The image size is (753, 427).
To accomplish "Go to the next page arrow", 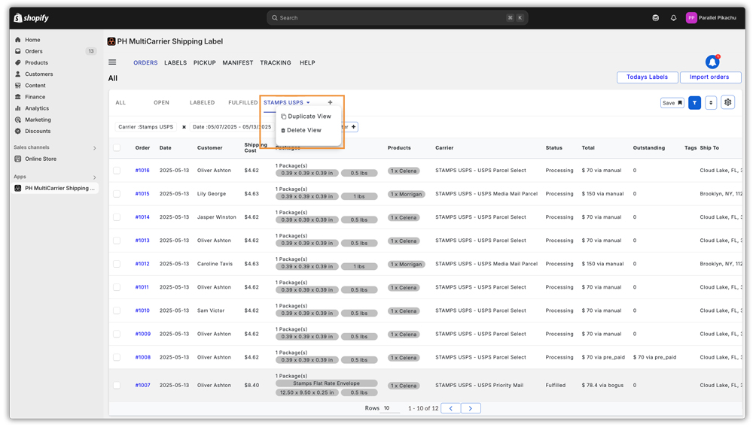I will (471, 408).
